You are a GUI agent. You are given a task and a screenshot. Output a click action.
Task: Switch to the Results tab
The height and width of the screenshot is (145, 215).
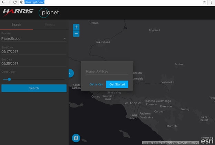pos(50,24)
